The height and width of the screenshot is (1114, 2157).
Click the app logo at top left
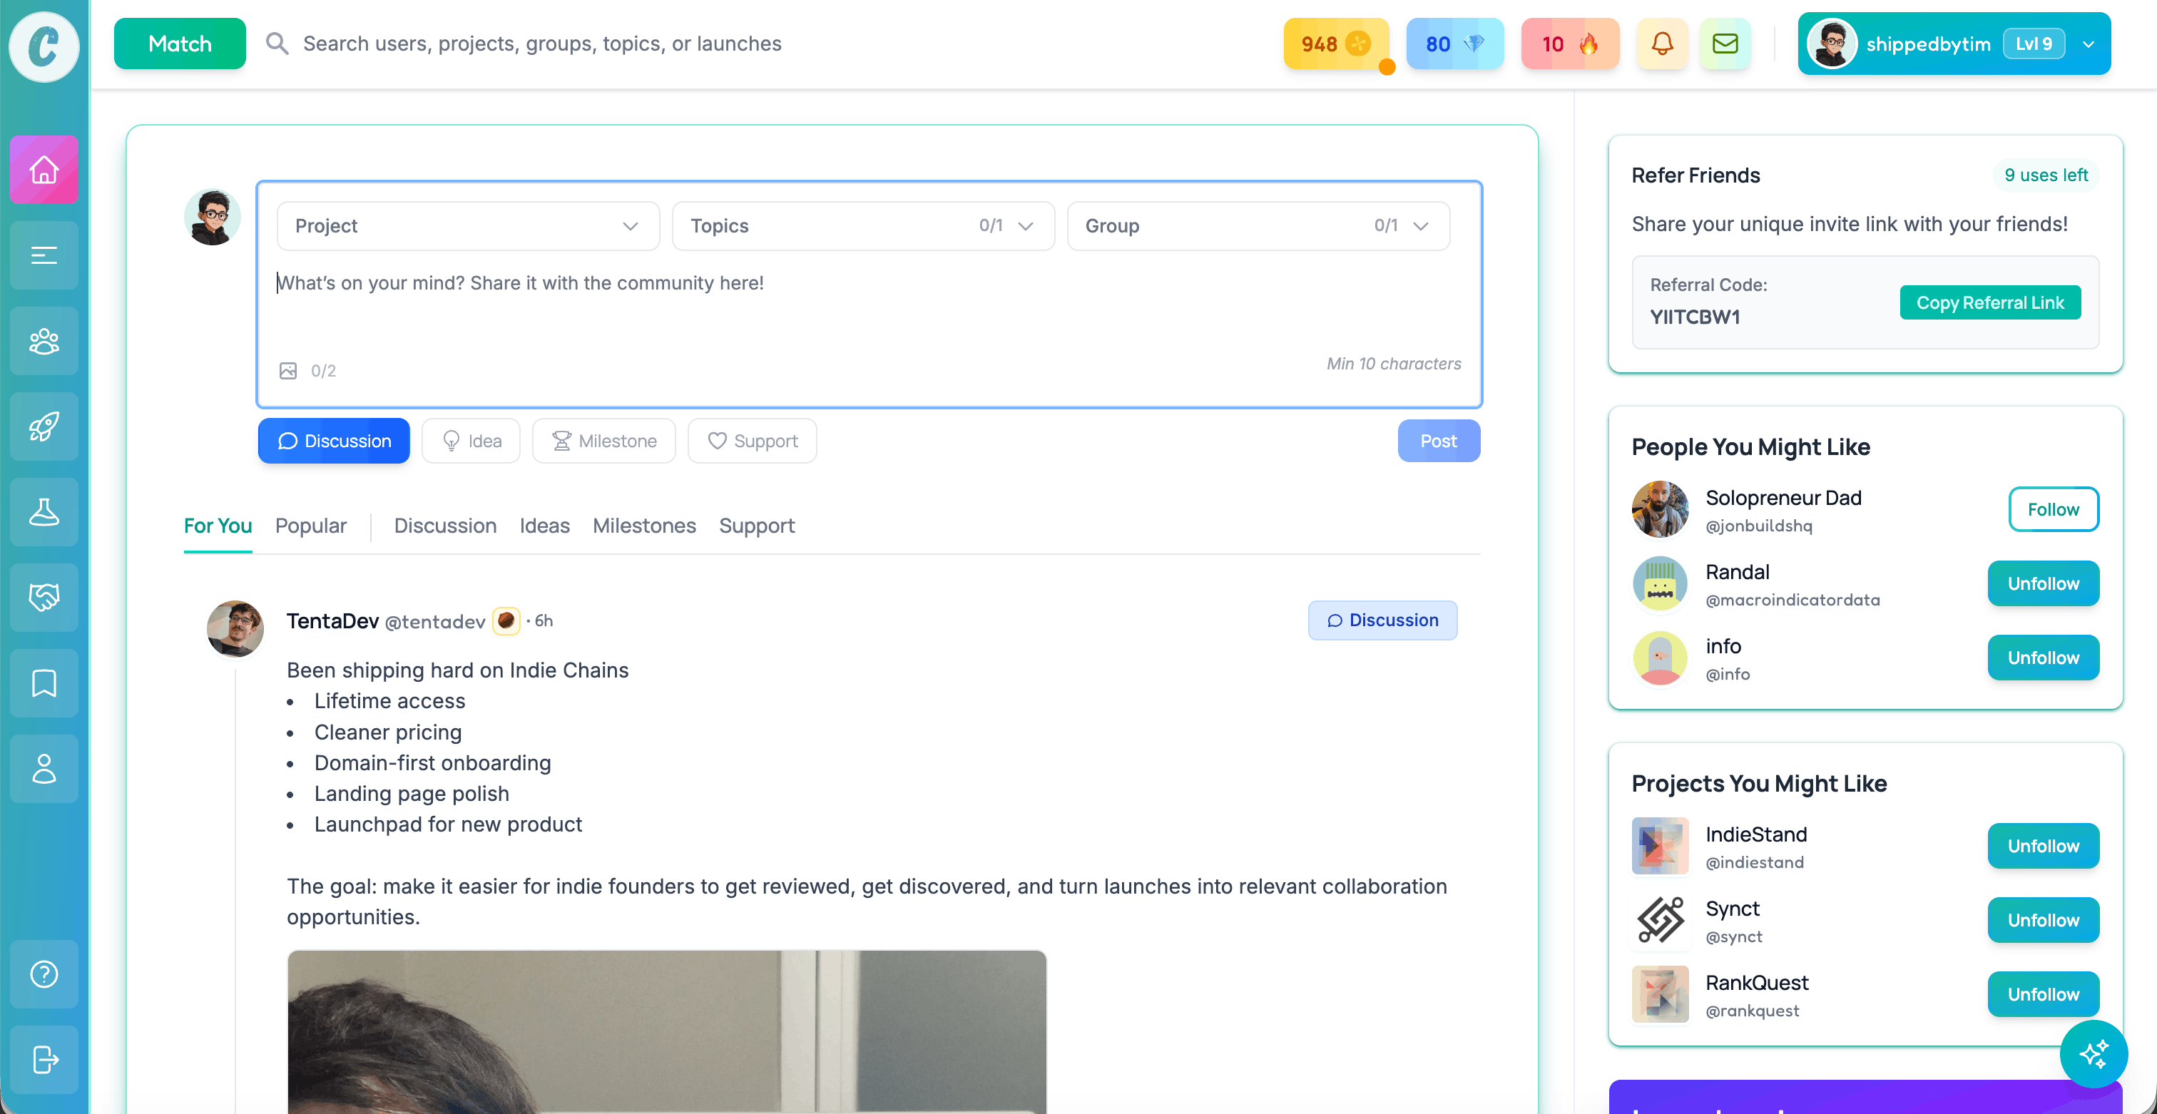44,46
